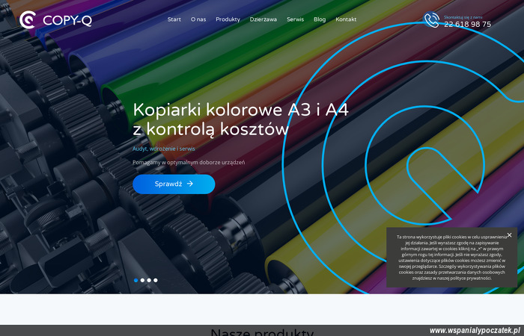Select the first slider dot
The height and width of the screenshot is (336, 524).
[135, 280]
